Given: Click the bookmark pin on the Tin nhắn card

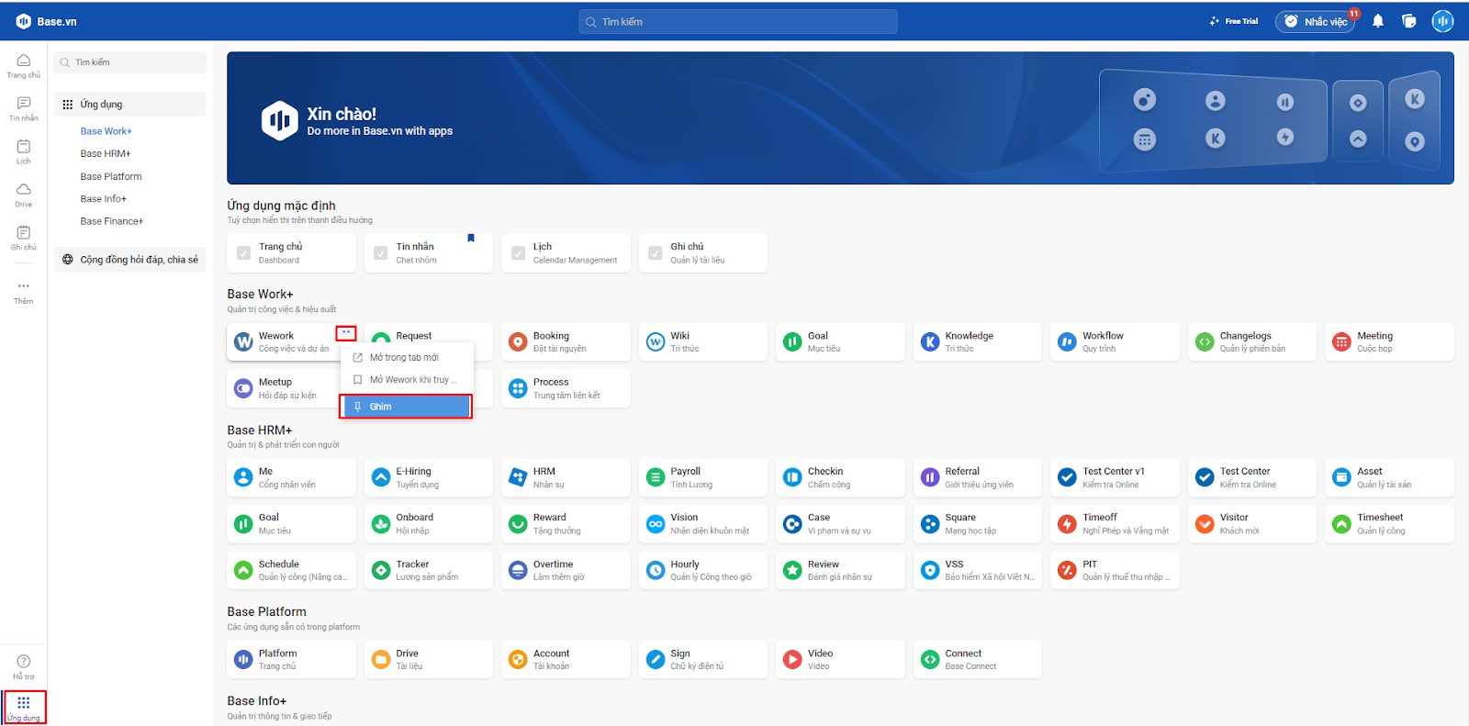Looking at the screenshot, I should coord(471,239).
